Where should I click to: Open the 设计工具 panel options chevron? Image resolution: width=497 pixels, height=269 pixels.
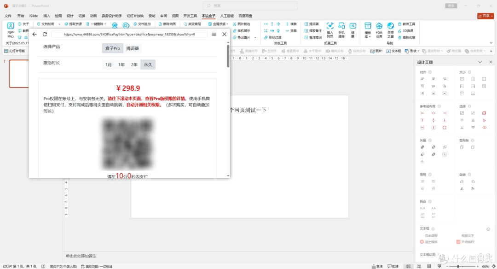(x=480, y=62)
